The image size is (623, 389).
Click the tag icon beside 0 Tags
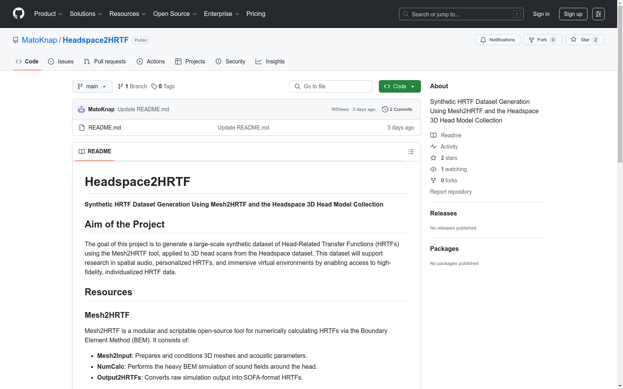click(x=154, y=86)
